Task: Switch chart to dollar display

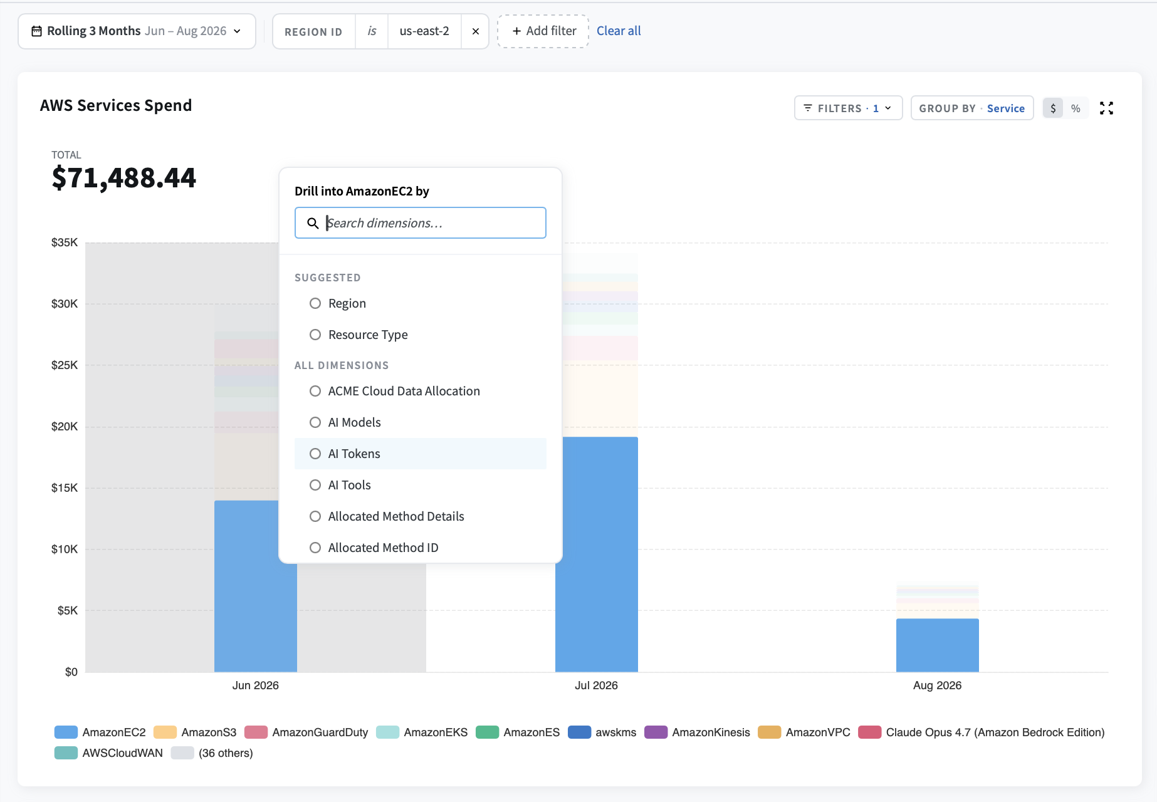Action: pos(1053,108)
